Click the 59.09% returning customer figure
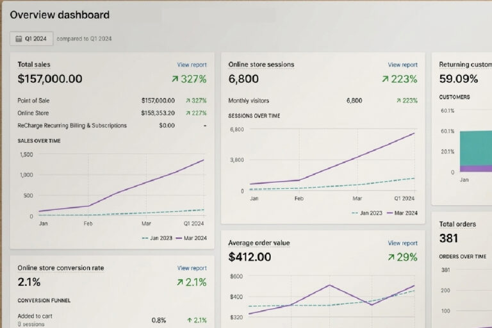The height and width of the screenshot is (328, 492). tap(459, 79)
